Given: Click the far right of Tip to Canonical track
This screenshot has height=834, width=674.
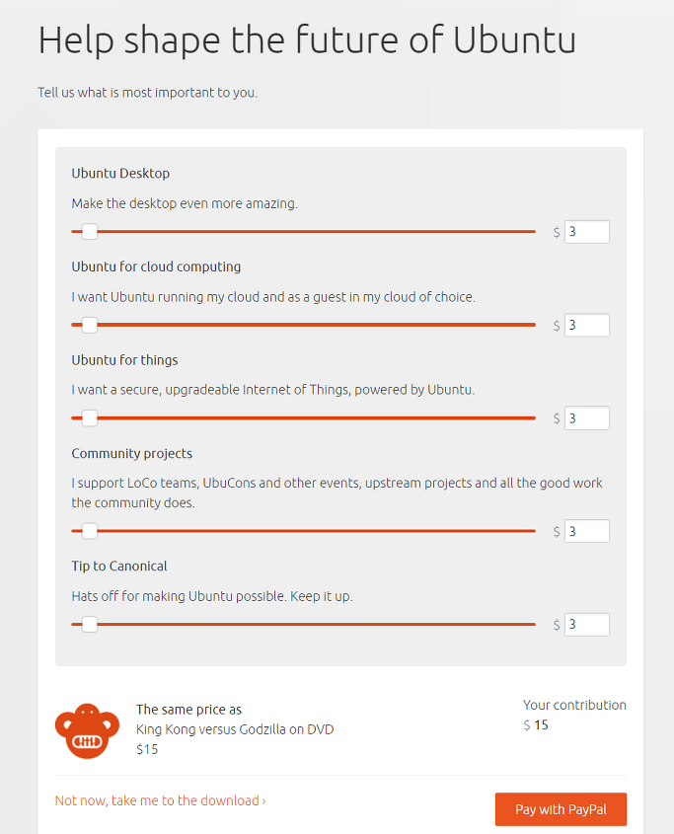Looking at the screenshot, I should click(533, 625).
